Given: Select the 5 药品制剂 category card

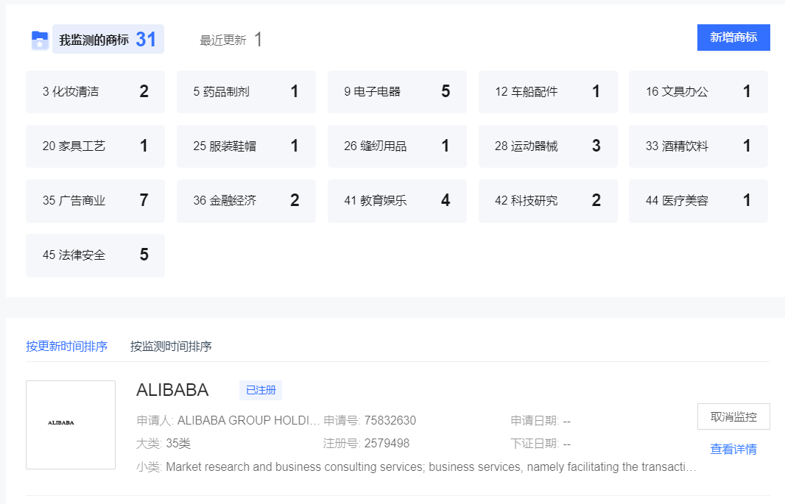Looking at the screenshot, I should (x=246, y=91).
